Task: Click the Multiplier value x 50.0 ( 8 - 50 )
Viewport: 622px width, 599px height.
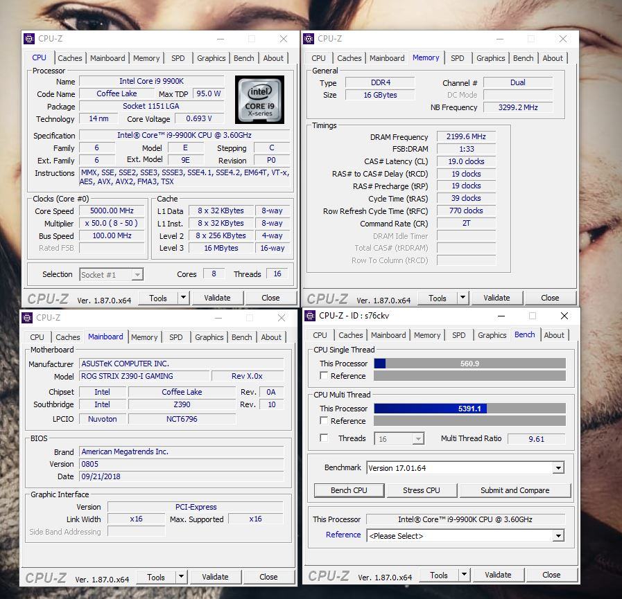Action: (x=112, y=223)
